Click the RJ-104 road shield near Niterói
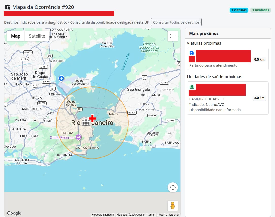 click(x=132, y=113)
